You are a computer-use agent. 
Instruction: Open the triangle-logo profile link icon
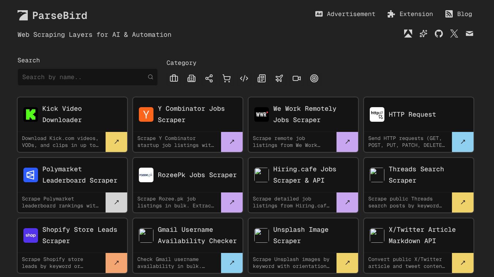(408, 34)
